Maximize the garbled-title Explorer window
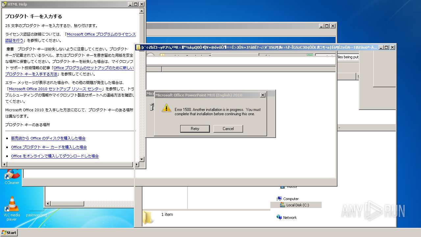Image resolution: width=421 pixels, height=237 pixels. (386, 47)
